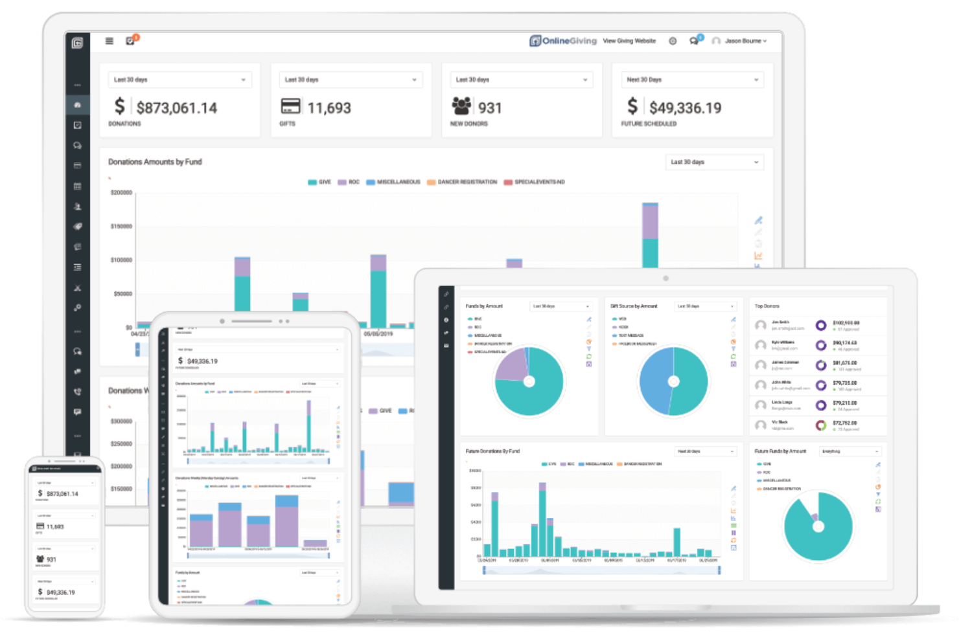Open the hamburger menu in the top bar
959x639 pixels.
[109, 41]
